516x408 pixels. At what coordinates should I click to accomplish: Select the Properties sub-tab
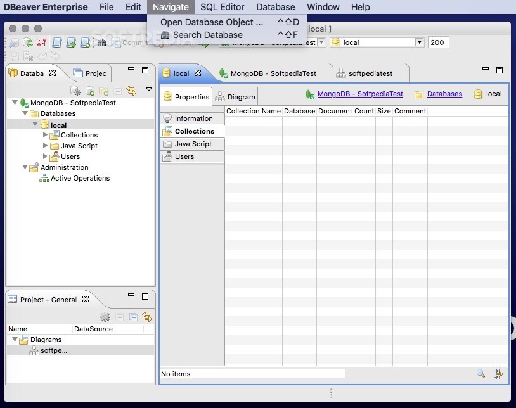(186, 97)
